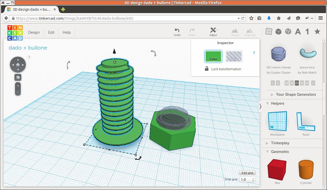Select the solid cube icon in toolbar
Viewport: 327px width, 190px height.
coord(278,31)
